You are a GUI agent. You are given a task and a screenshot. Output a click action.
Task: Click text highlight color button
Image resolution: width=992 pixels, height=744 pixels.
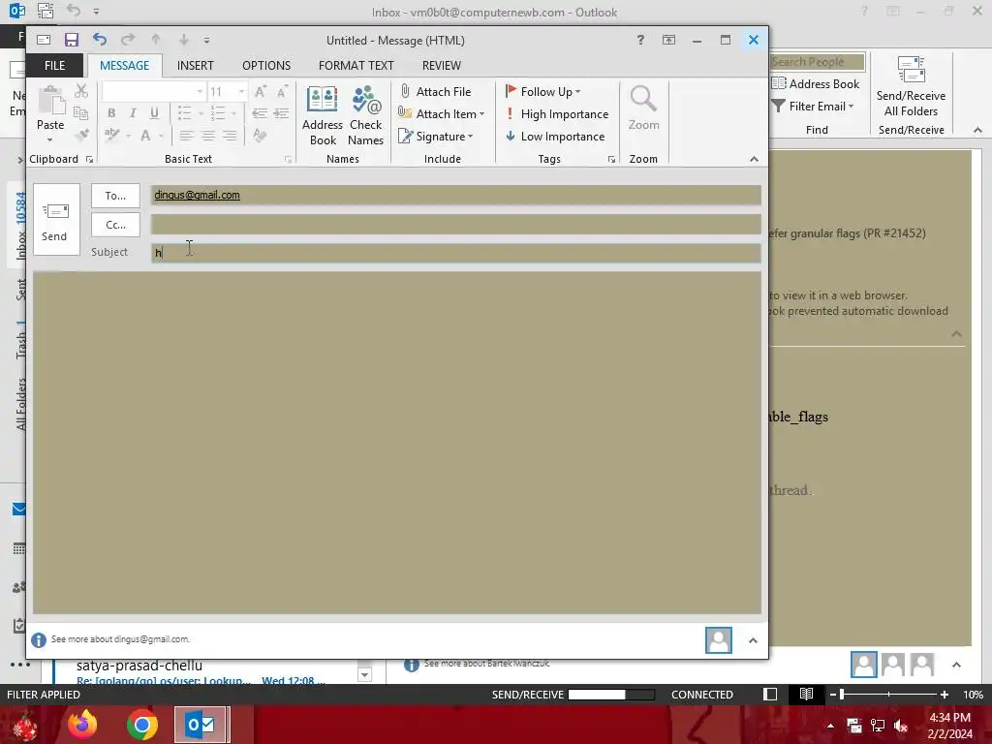point(112,135)
